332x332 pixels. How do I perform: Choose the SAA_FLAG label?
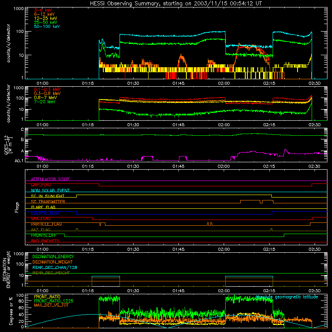pos(41,219)
